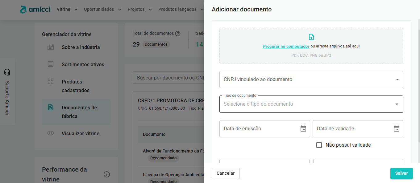
Task: Click the file upload icon in the dropzone
Action: tap(311, 37)
